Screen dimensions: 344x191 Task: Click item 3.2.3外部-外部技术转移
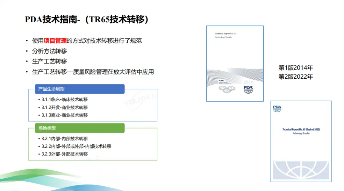[64, 154]
